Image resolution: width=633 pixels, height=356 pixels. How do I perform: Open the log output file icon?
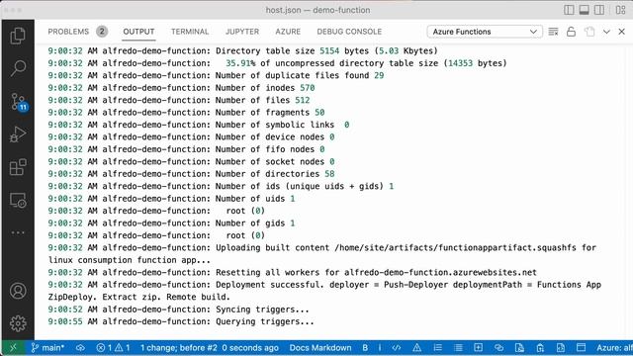(589, 32)
